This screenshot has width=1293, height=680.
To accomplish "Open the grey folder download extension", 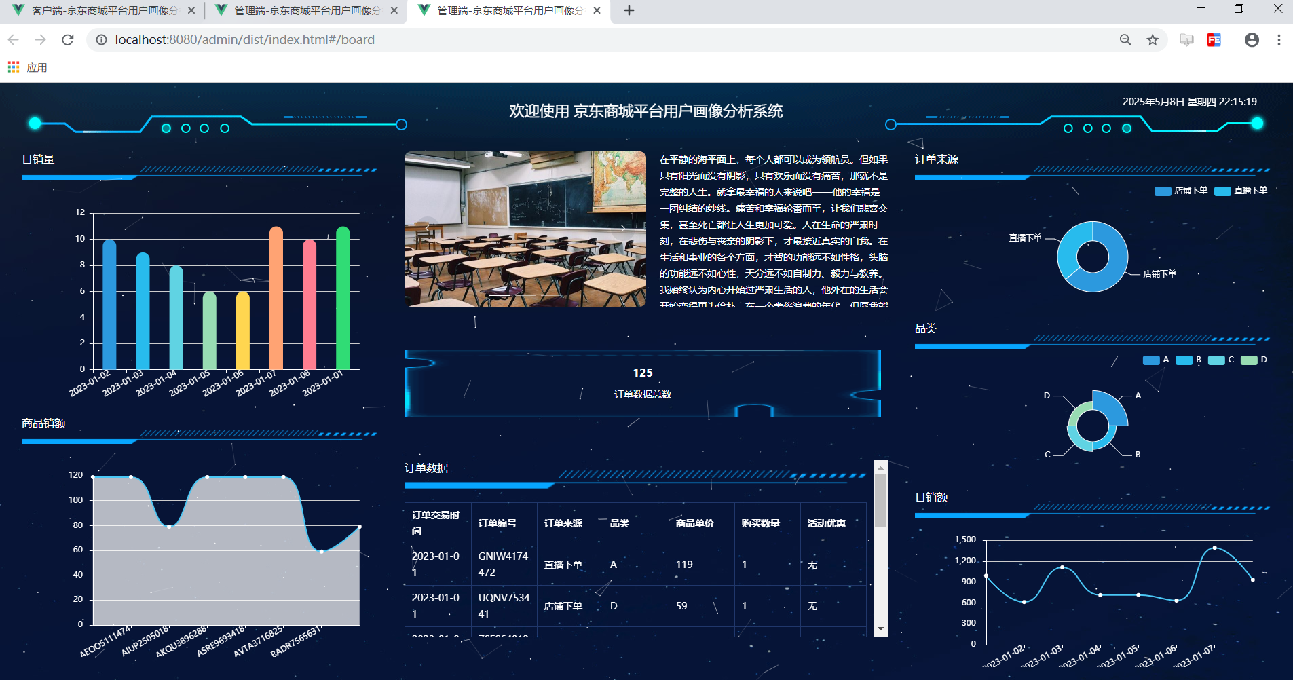I will point(1186,40).
